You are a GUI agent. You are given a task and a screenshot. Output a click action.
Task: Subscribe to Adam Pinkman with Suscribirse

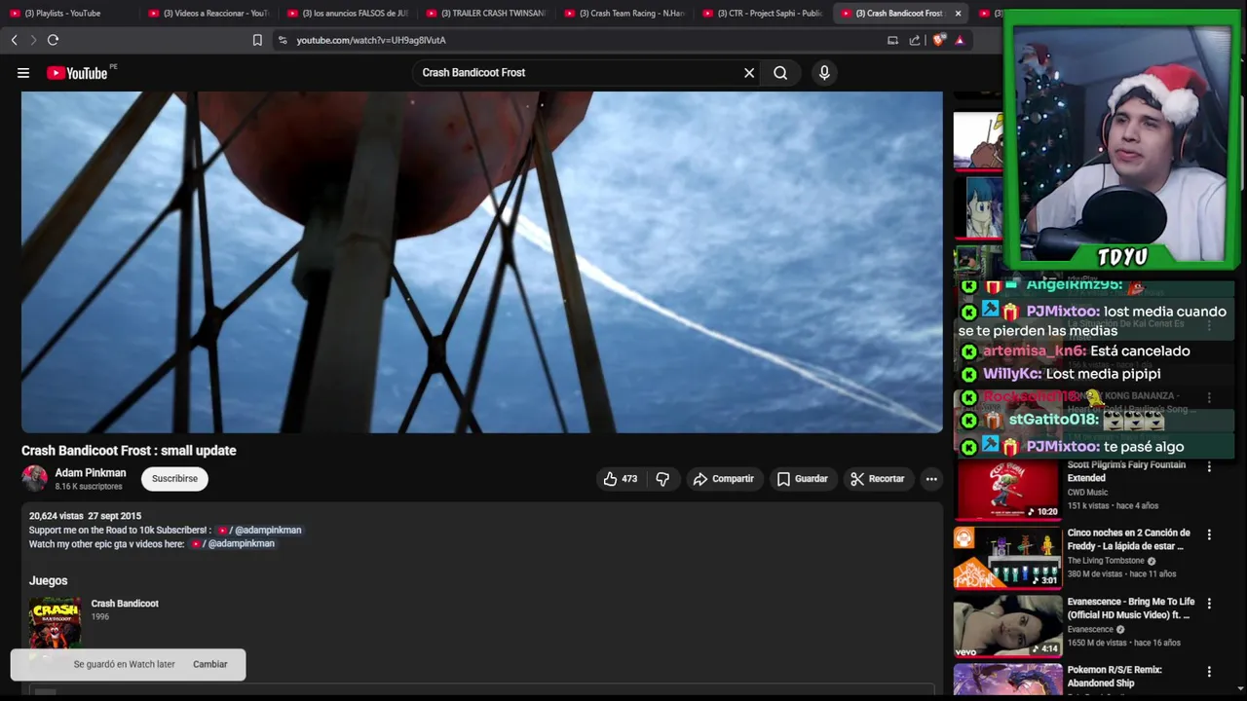(x=174, y=479)
